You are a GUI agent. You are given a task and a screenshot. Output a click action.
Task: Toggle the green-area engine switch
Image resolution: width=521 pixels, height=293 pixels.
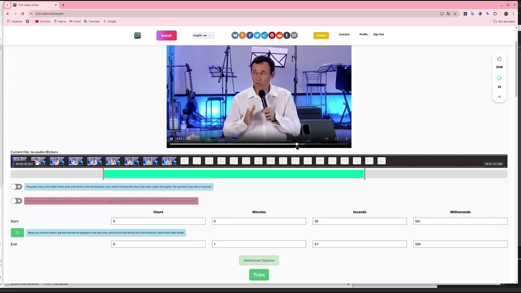(x=16, y=187)
